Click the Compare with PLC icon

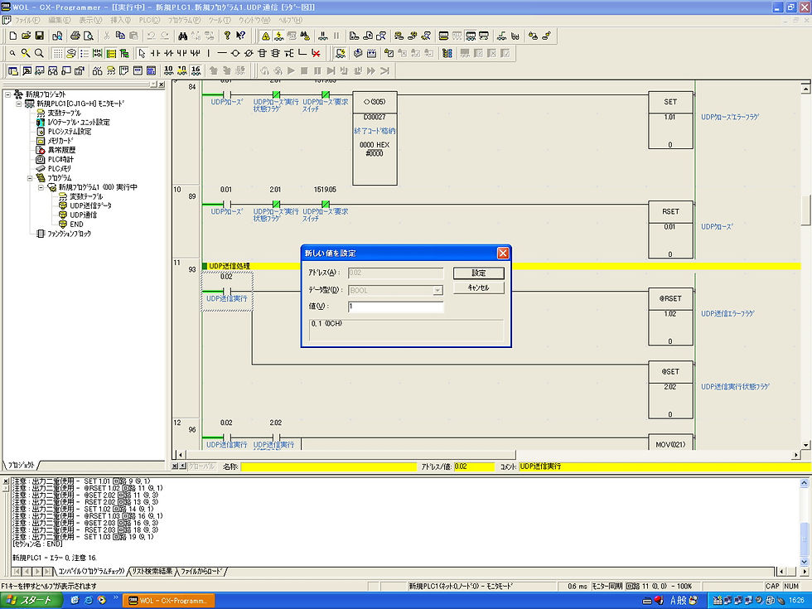pos(381,36)
